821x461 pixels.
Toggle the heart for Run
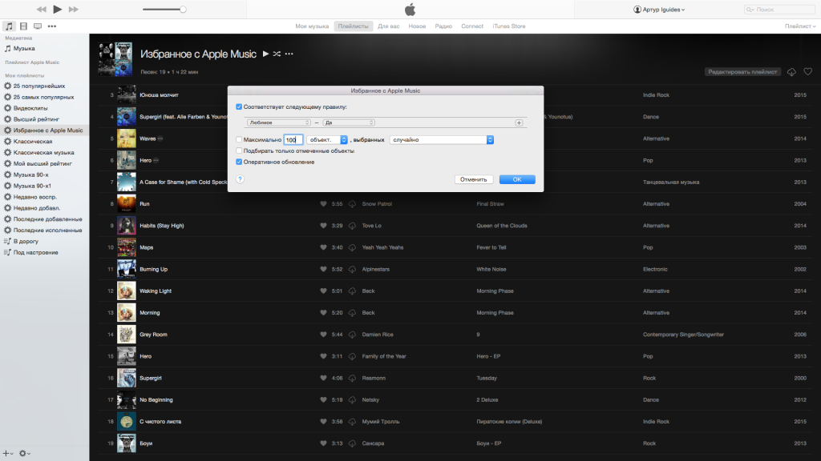click(x=323, y=204)
